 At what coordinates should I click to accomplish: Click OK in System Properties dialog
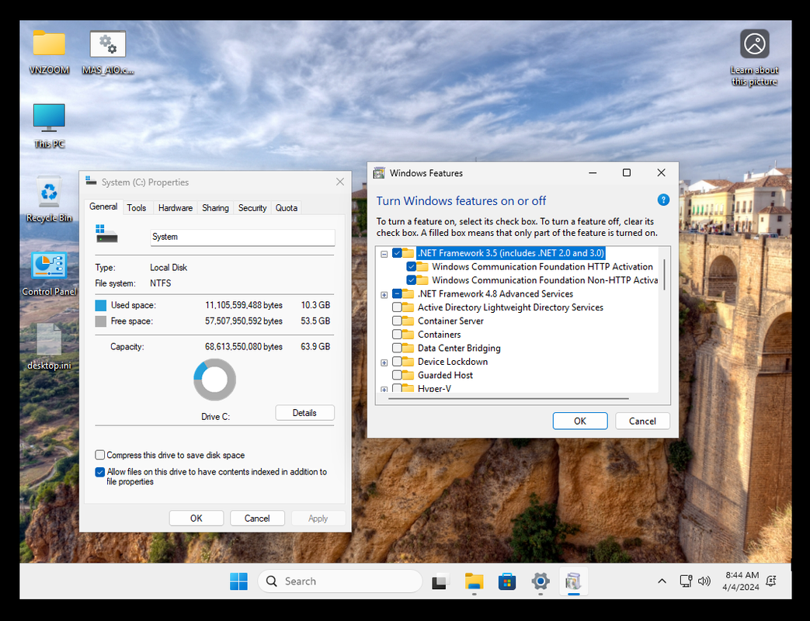pyautogui.click(x=196, y=518)
